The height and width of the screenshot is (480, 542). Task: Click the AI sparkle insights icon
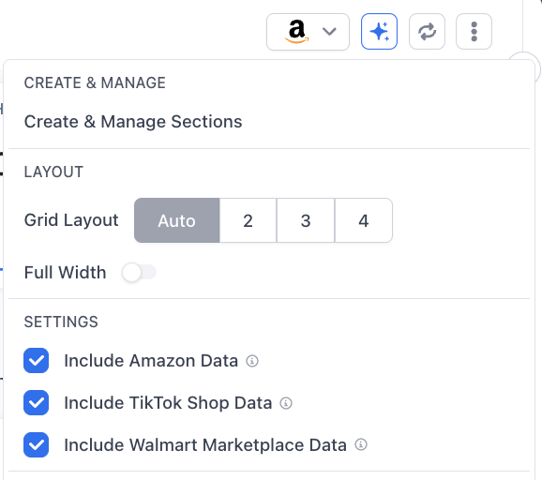(x=379, y=32)
